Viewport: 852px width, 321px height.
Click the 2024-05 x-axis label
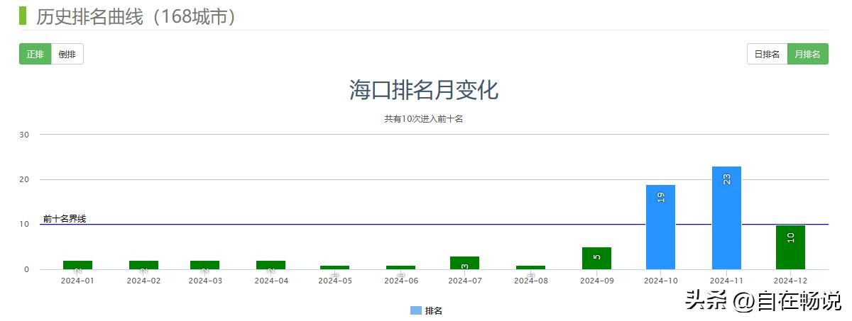tap(334, 281)
